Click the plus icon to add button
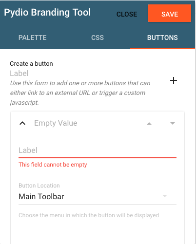The image size is (196, 244). (x=174, y=80)
